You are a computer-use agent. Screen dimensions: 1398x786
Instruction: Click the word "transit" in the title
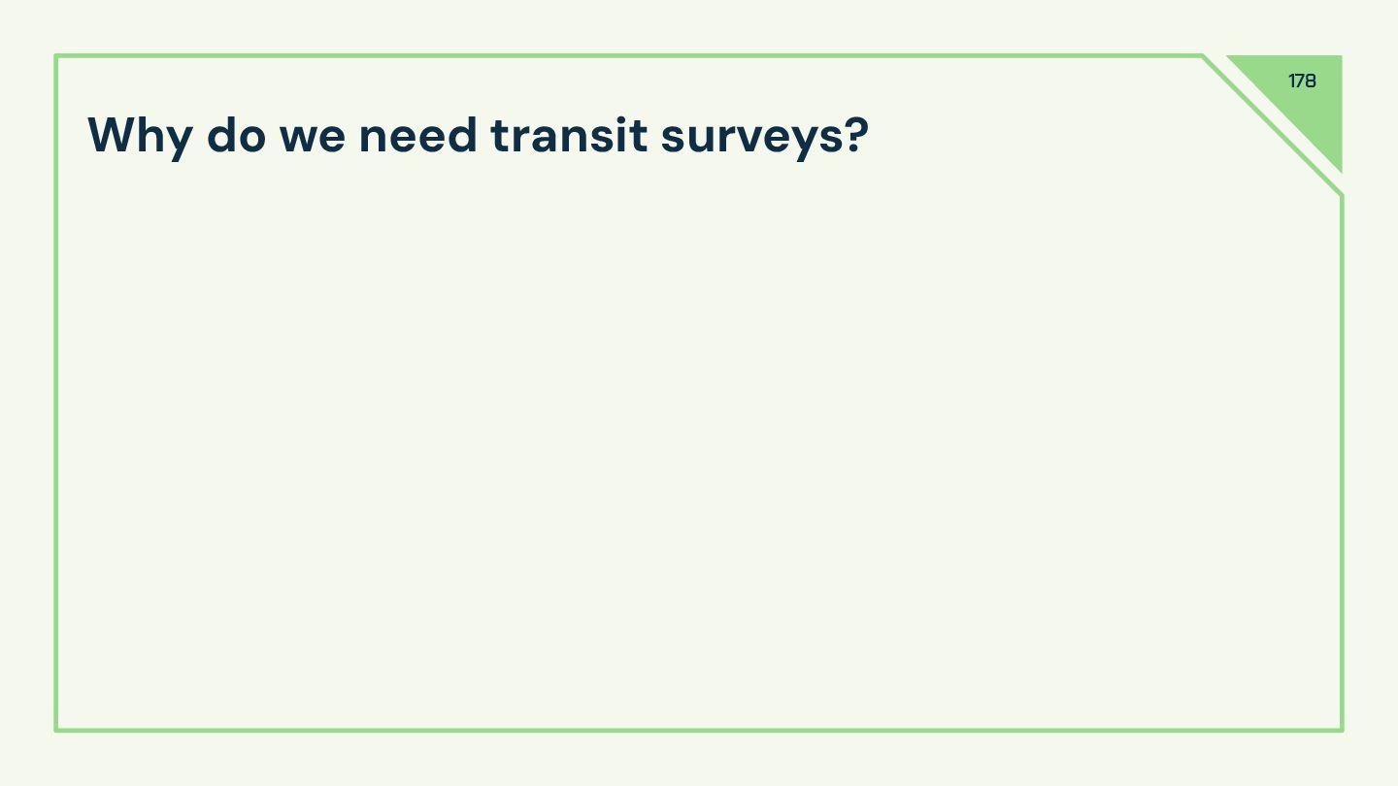click(569, 135)
